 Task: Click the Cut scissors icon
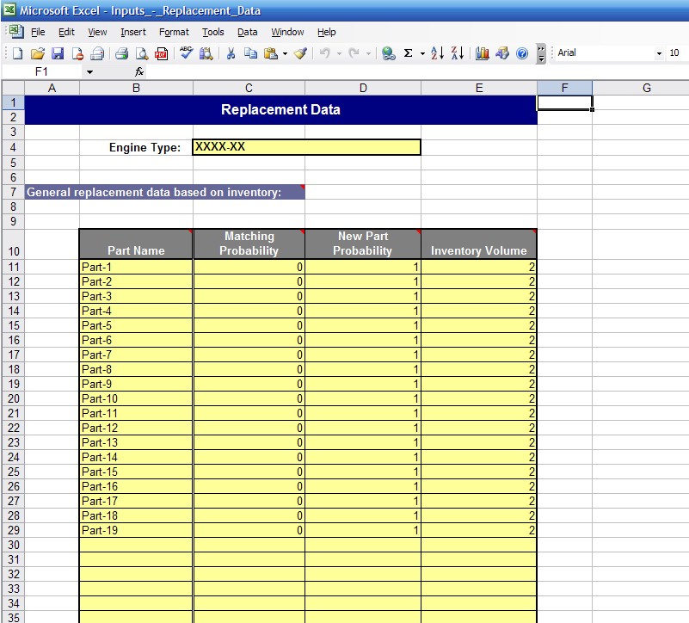click(x=231, y=53)
